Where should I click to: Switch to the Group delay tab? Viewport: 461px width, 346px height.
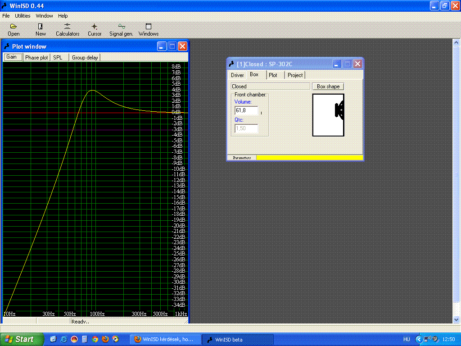(85, 58)
